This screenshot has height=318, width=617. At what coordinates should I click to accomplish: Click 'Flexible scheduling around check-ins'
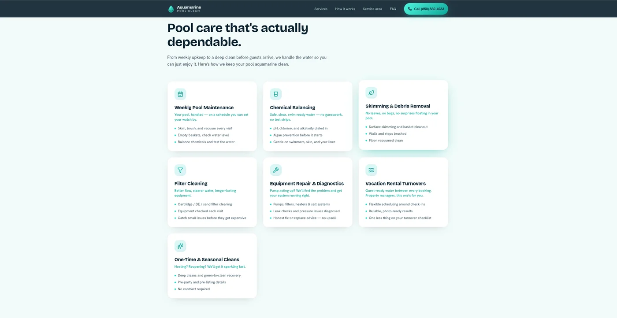tap(397, 204)
